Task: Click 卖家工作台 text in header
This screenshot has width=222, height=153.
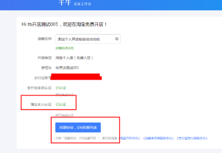Action: [82, 4]
